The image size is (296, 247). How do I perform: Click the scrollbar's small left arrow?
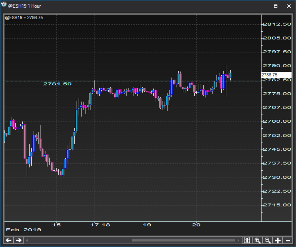pyautogui.click(x=27, y=240)
